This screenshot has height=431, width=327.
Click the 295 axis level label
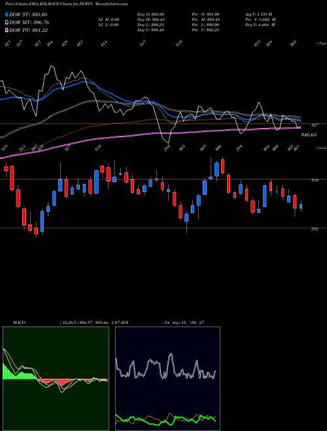(315, 229)
